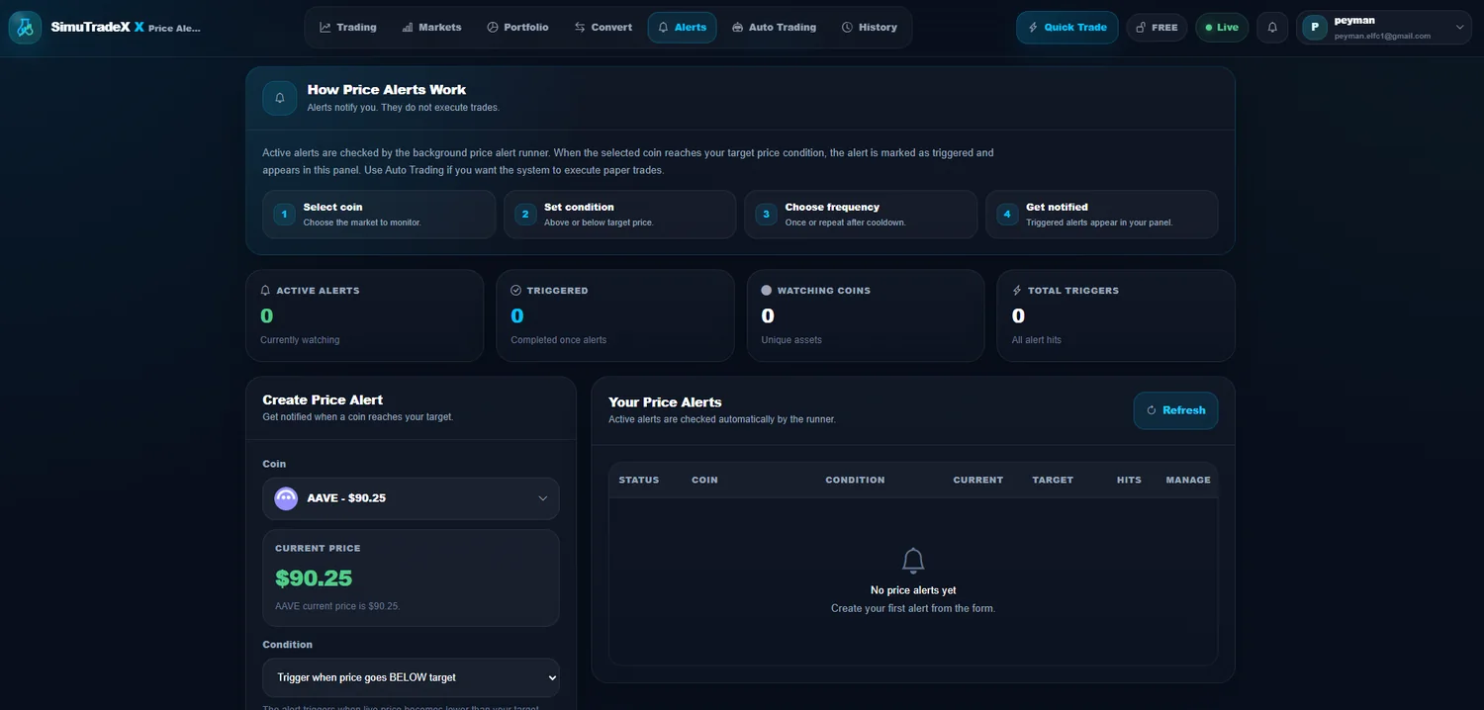Viewport: 1484px width, 710px height.
Task: Click the Triggered checkmark icon
Action: [515, 291]
